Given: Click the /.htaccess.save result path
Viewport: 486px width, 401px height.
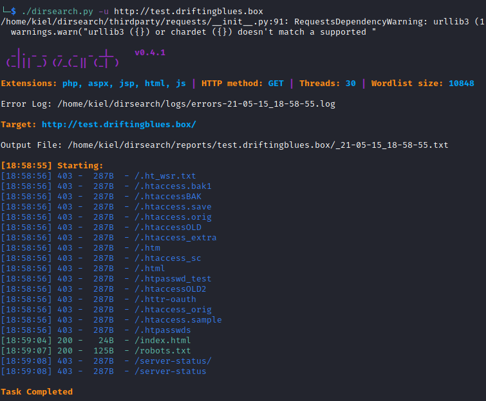Looking at the screenshot, I should pos(173,207).
